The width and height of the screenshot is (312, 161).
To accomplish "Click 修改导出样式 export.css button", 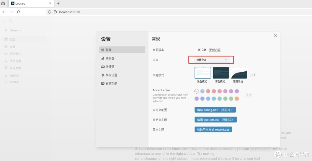I will (213, 129).
